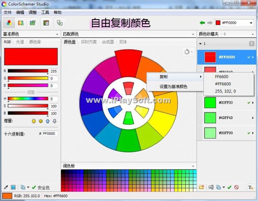258x201 pixels.
Task: Add a new favorites folder icon
Action: pos(201,187)
